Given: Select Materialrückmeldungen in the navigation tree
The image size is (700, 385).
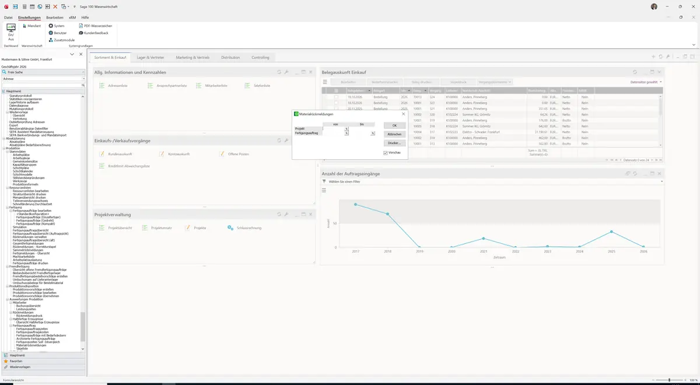Looking at the screenshot, I should pyautogui.click(x=31, y=345).
